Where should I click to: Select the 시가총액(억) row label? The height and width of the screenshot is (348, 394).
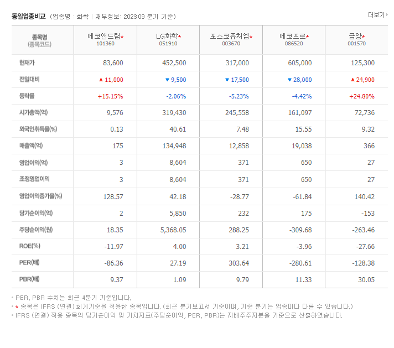pyautogui.click(x=33, y=112)
